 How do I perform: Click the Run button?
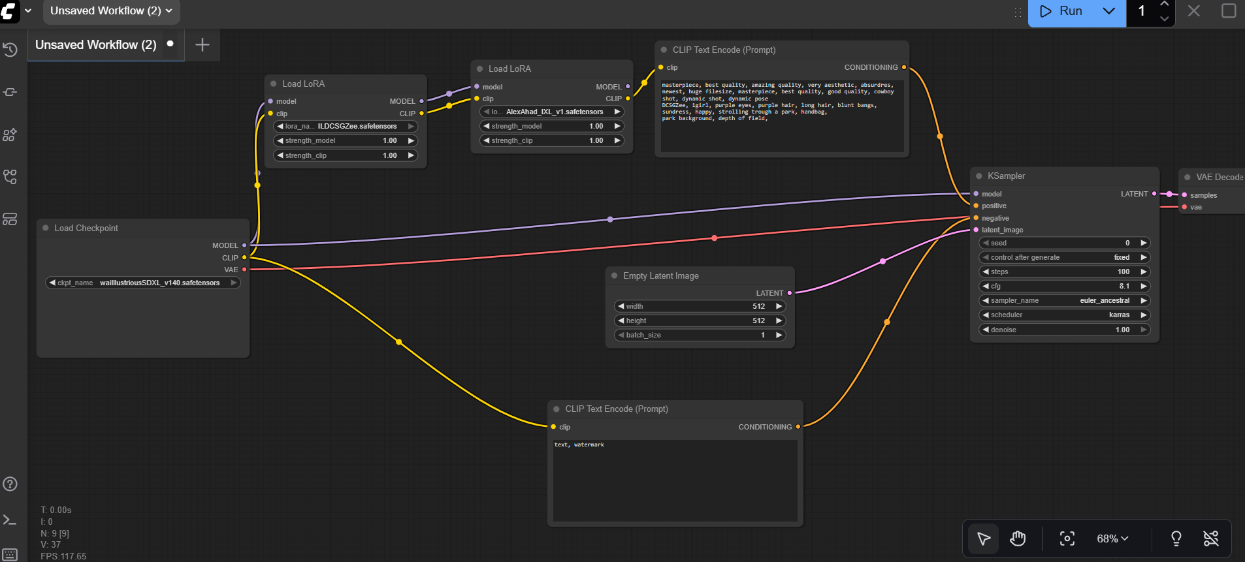(1061, 11)
